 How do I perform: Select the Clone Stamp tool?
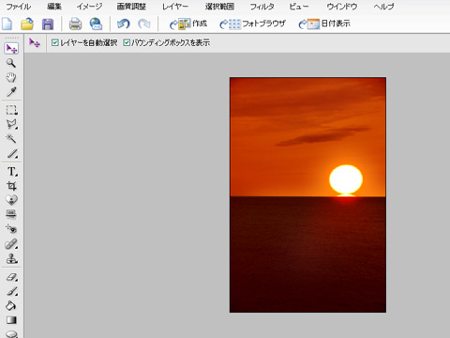pyautogui.click(x=12, y=258)
